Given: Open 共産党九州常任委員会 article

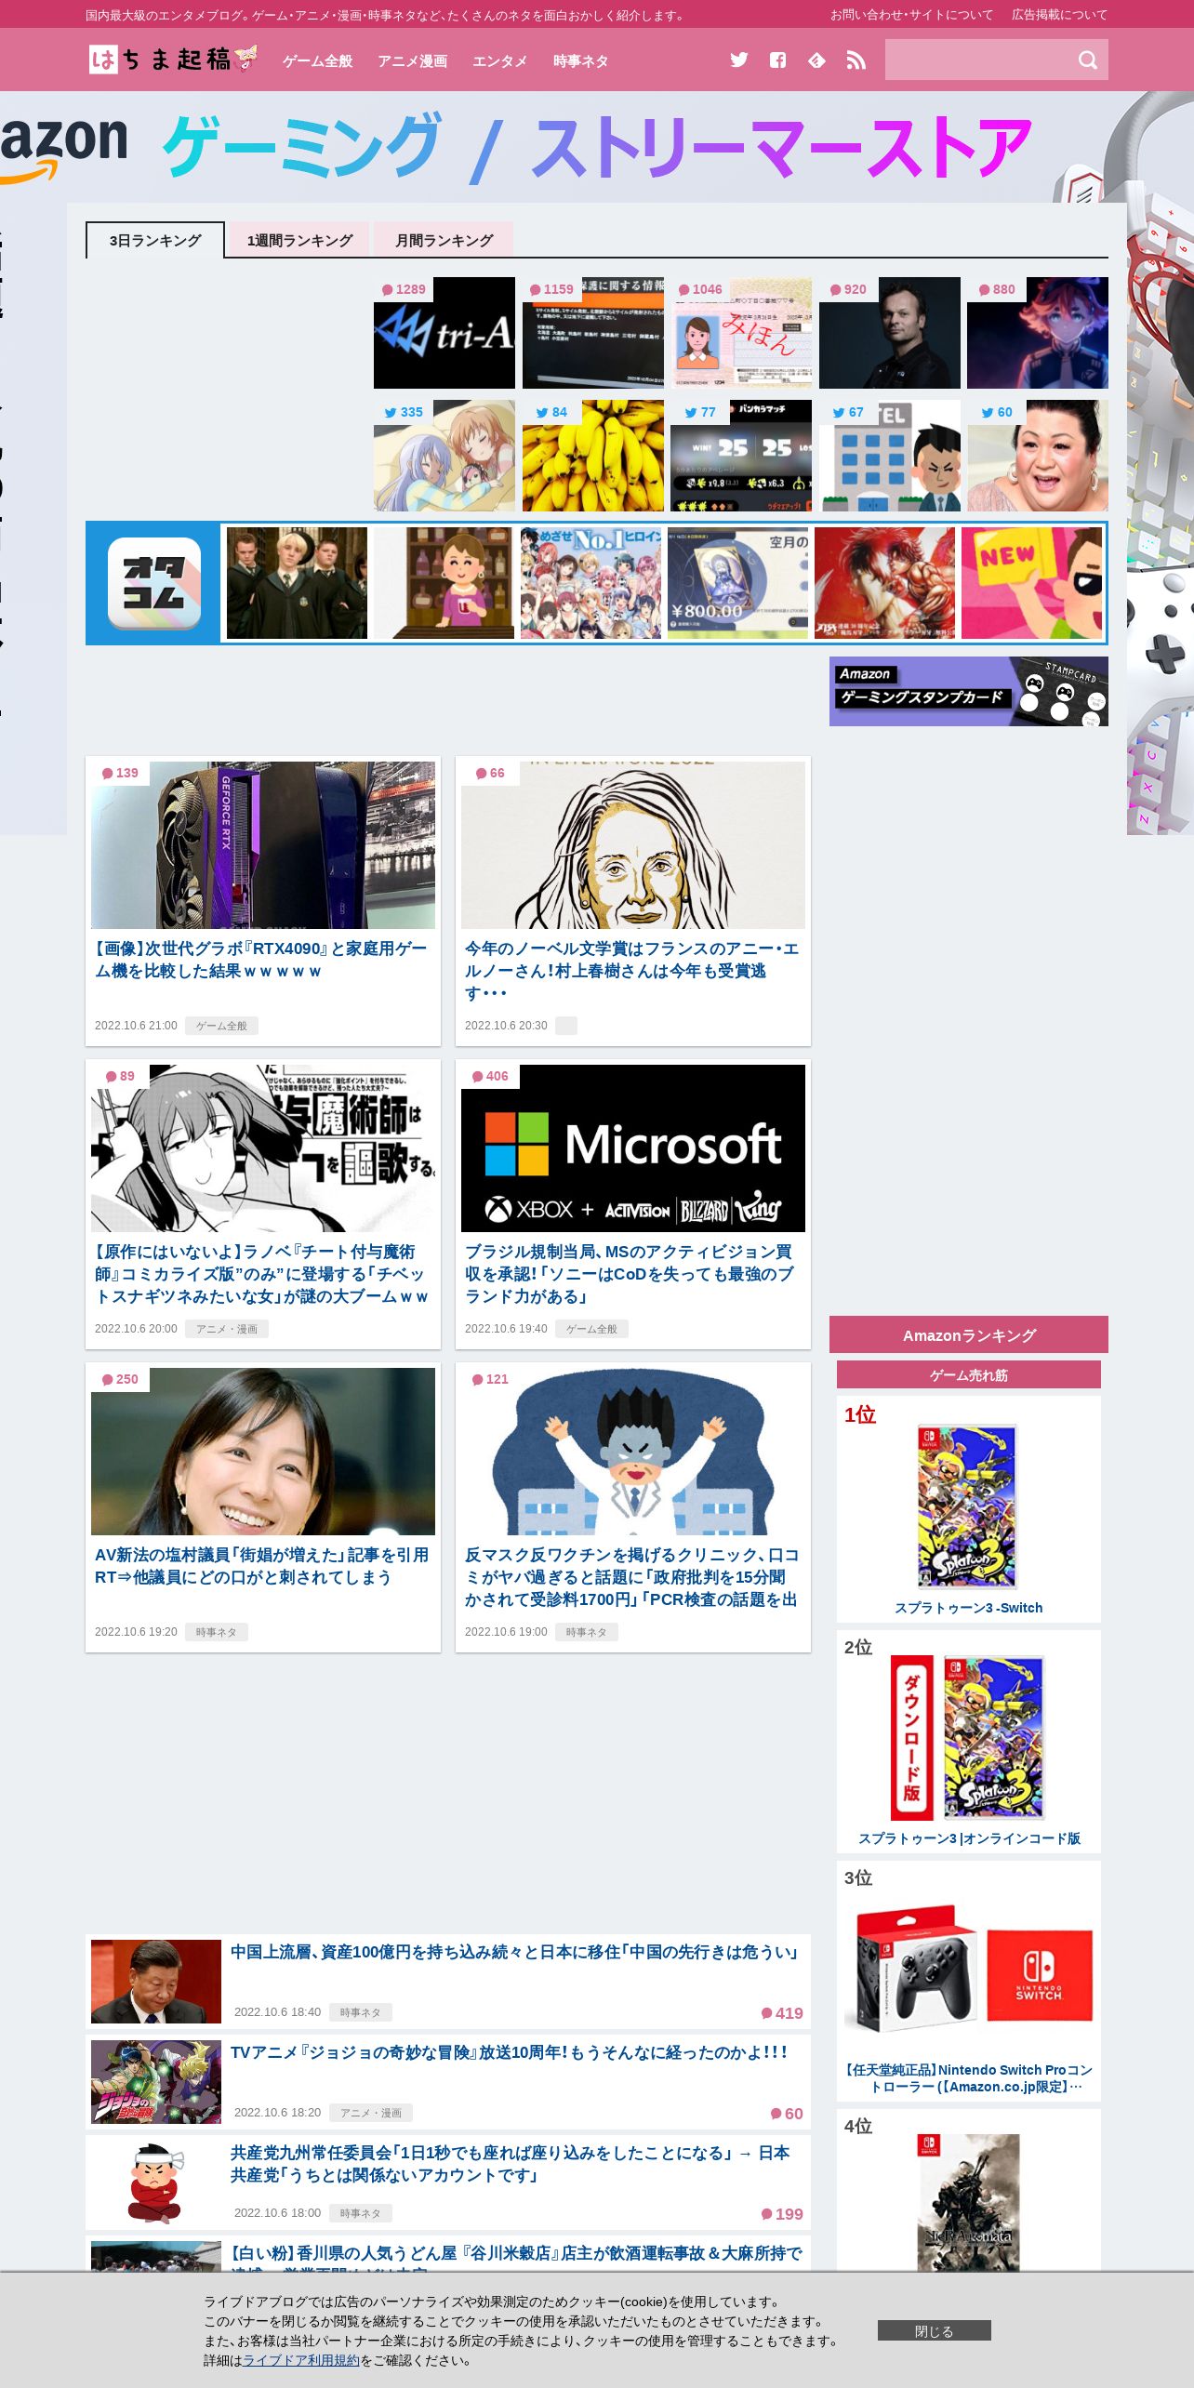Looking at the screenshot, I should (511, 2164).
